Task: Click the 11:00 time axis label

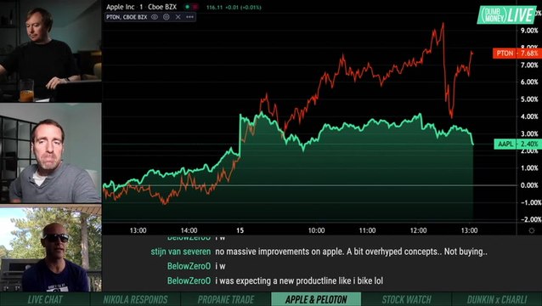Action: (367, 230)
